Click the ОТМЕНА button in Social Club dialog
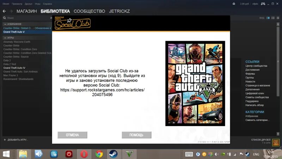The width and height of the screenshot is (282, 159). 72,135
